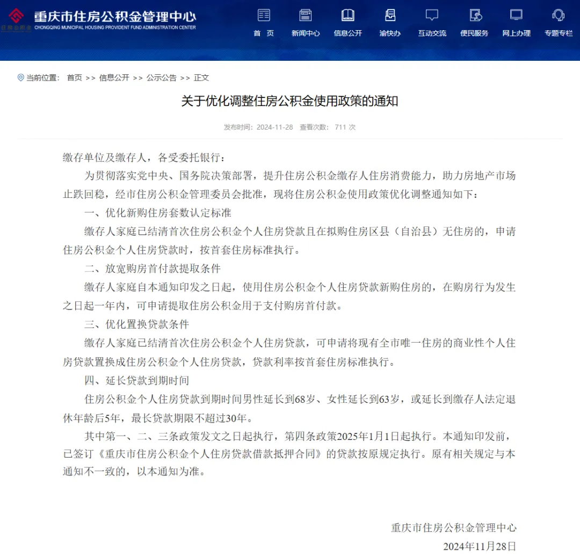This screenshot has height=554, width=580.
Task: Select the 网上办理 menu label
Action: [516, 33]
